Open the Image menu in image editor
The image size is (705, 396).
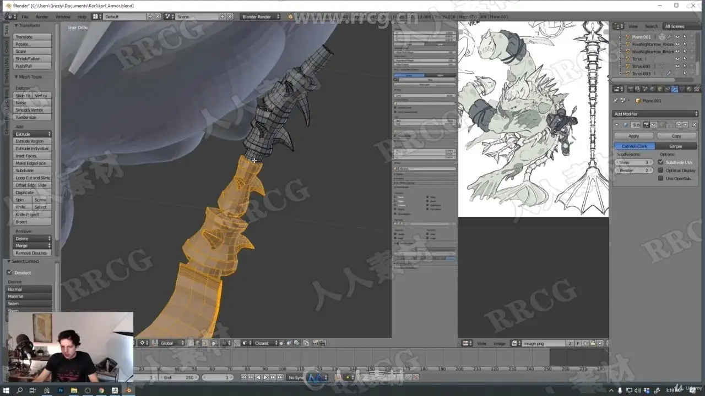click(x=499, y=343)
